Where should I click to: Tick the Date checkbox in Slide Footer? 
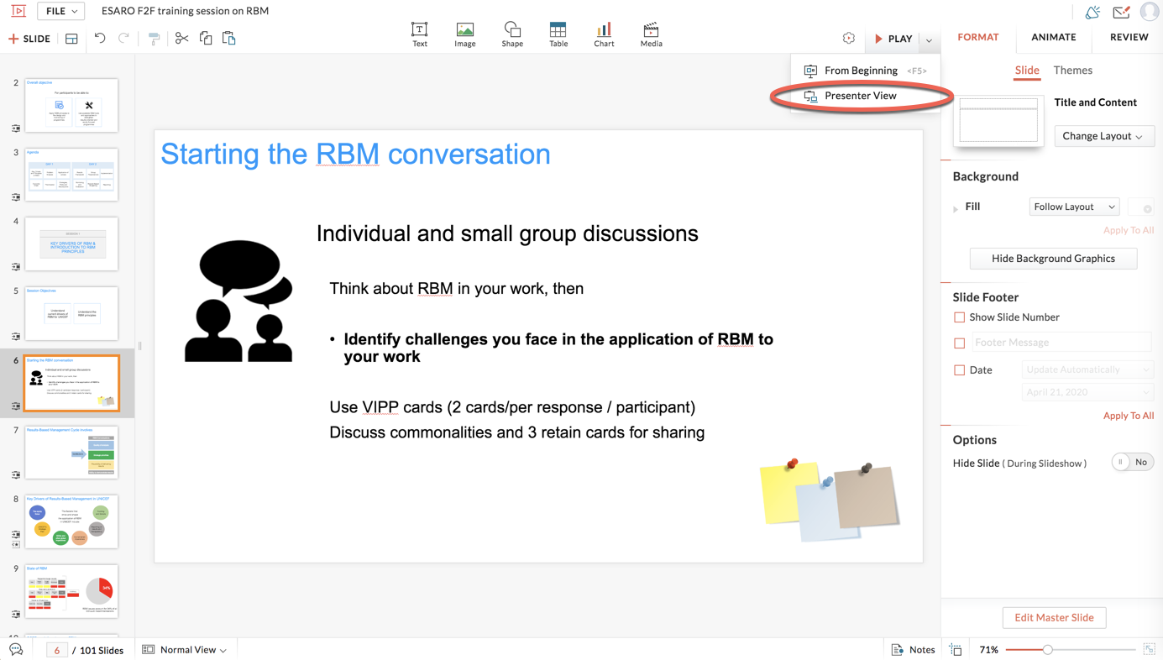click(x=959, y=370)
